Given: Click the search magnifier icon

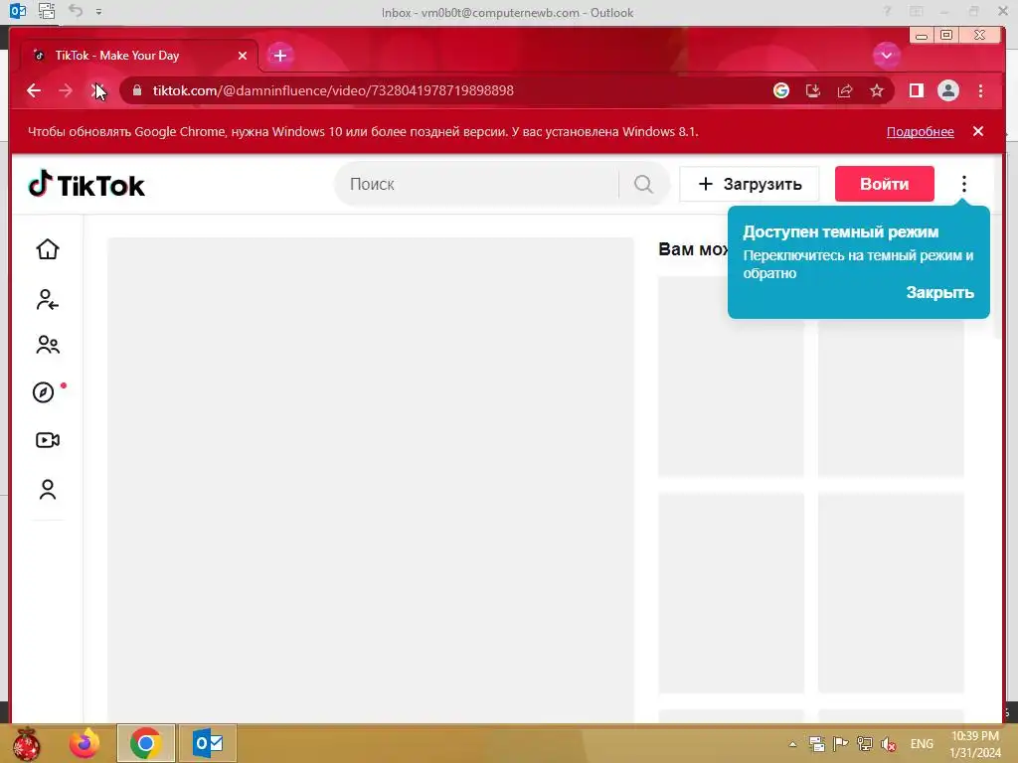Looking at the screenshot, I should pyautogui.click(x=643, y=184).
